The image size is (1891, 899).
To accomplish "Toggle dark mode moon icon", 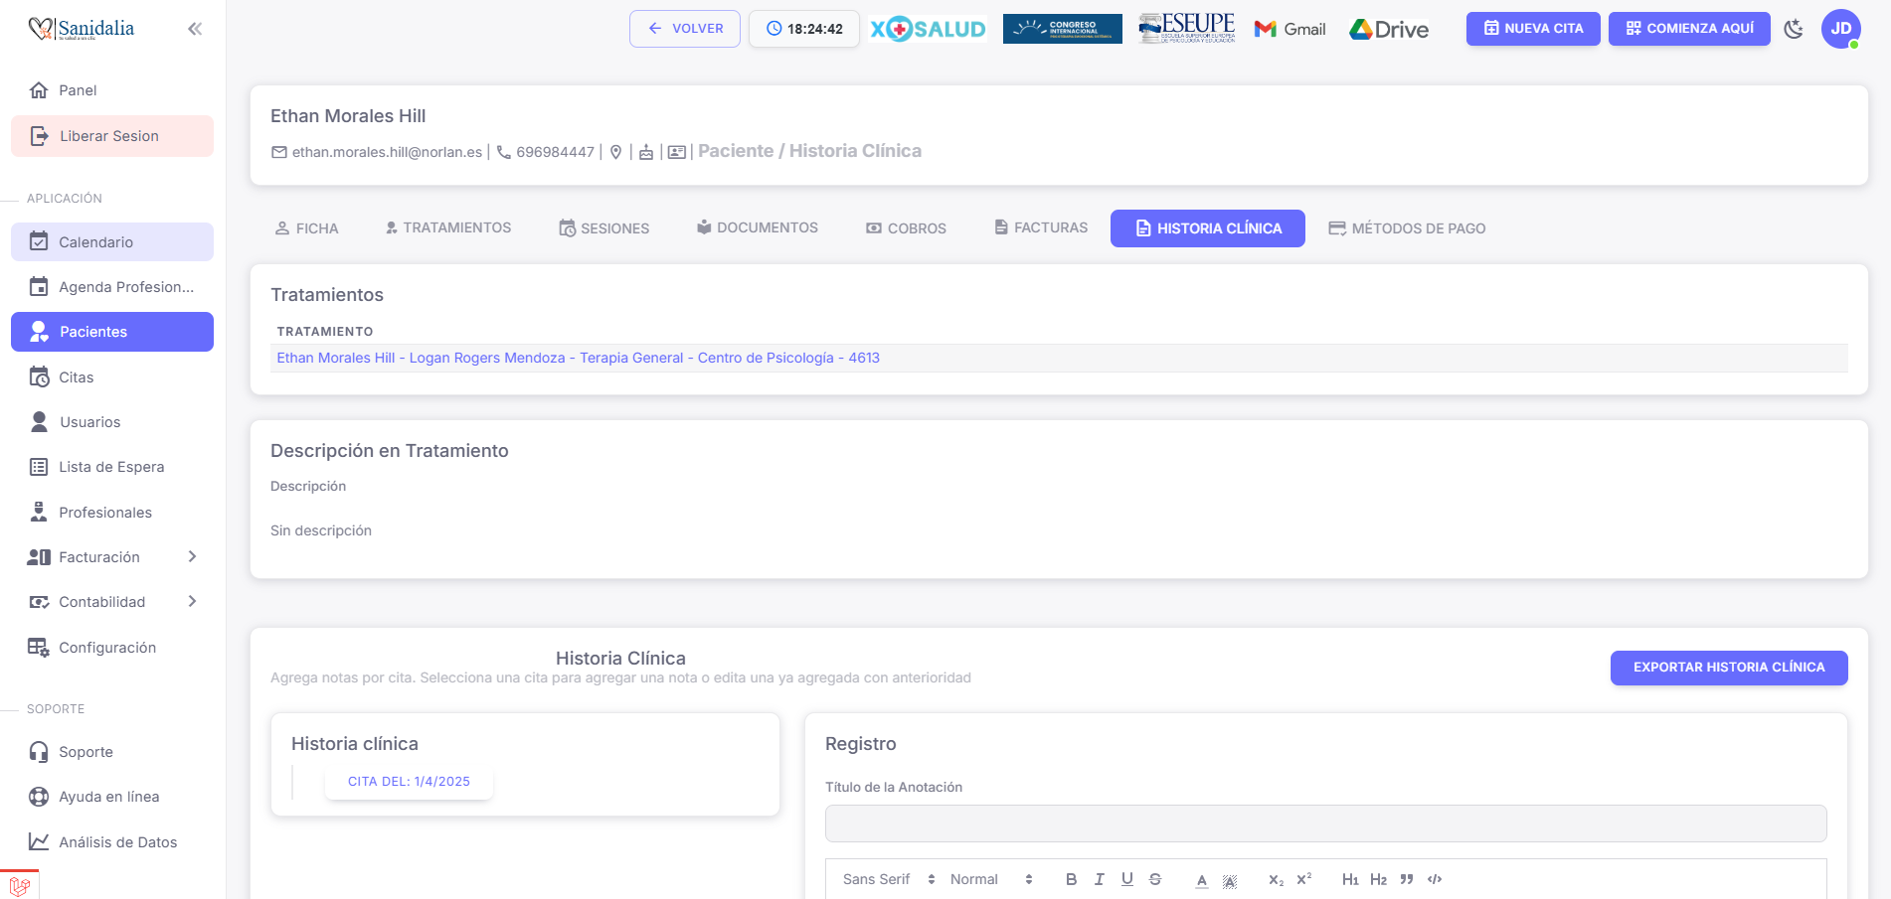I will (x=1794, y=29).
